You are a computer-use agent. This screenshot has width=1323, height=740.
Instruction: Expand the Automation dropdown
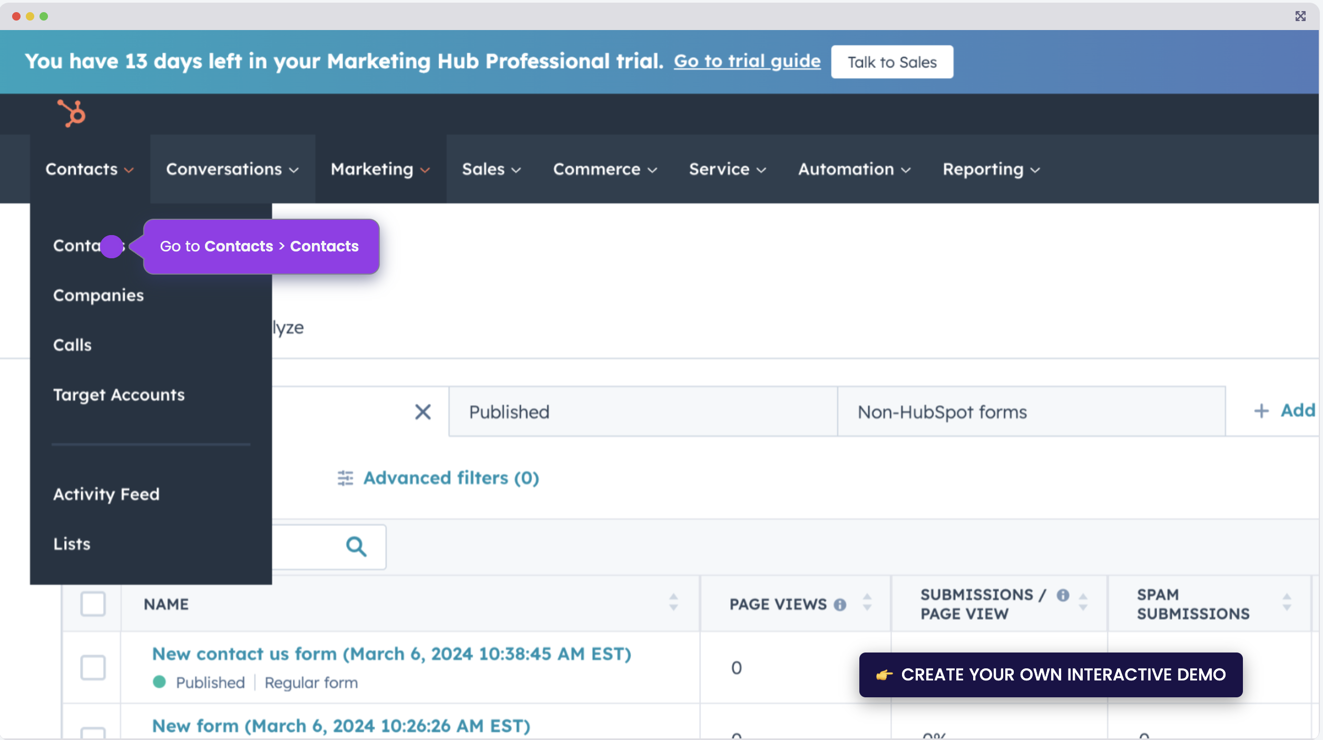pyautogui.click(x=905, y=170)
